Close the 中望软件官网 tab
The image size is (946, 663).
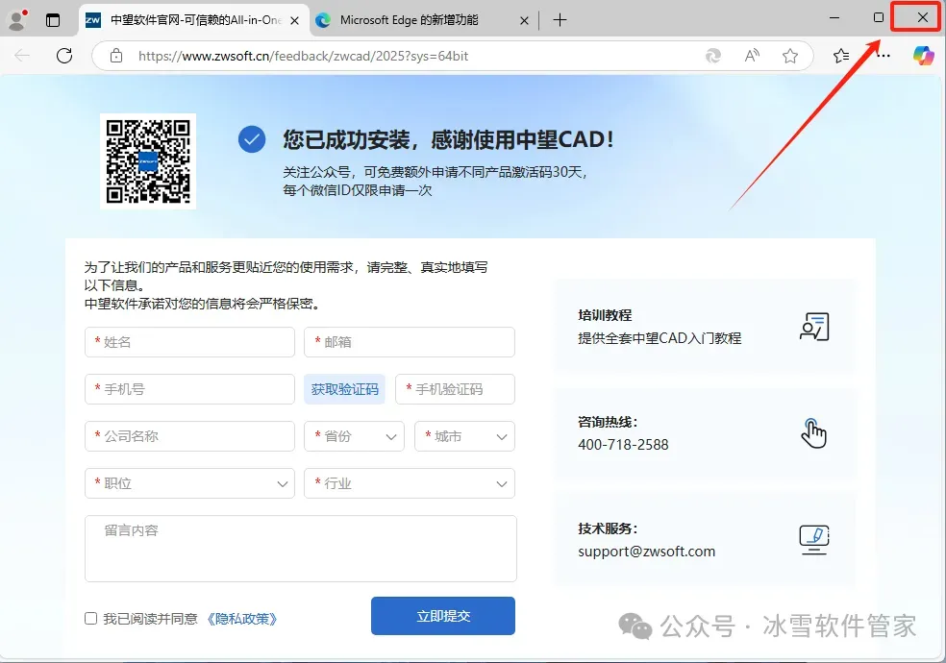pos(294,20)
